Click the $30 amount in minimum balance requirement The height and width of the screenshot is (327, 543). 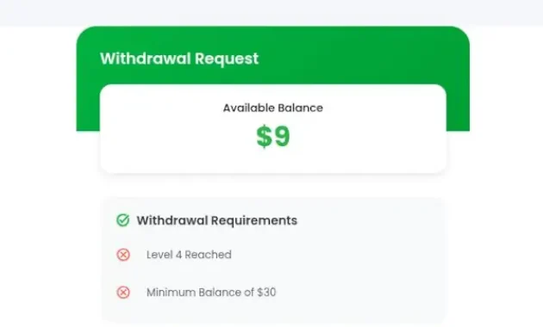[x=266, y=293]
